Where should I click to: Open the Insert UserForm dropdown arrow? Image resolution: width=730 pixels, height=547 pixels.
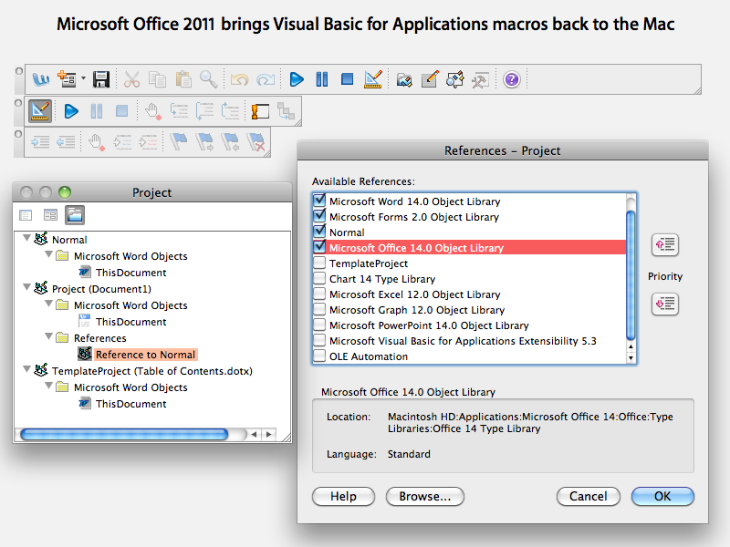tap(83, 78)
